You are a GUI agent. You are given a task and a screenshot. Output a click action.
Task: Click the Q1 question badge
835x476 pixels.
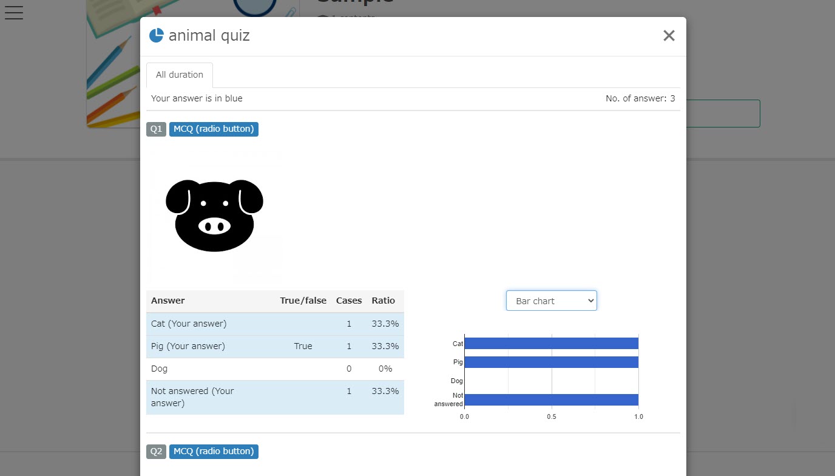click(156, 129)
